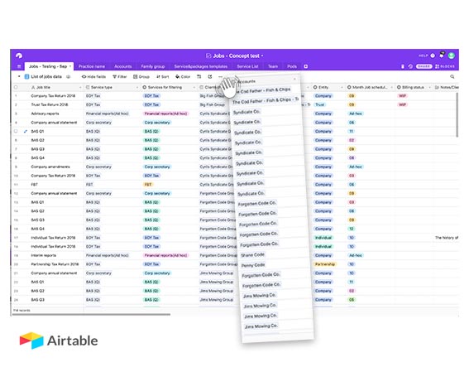
Task: Click the Penny Code cell in dragged column
Action: [253, 265]
